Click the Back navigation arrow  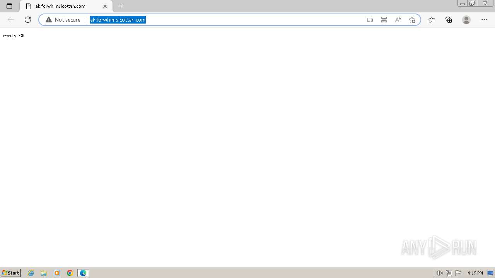pyautogui.click(x=11, y=20)
